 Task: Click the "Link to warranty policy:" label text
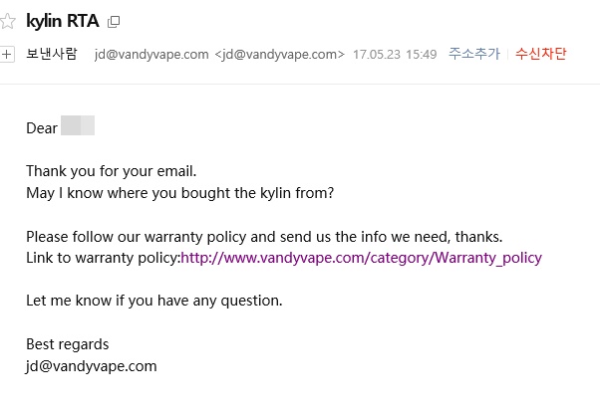tap(104, 258)
